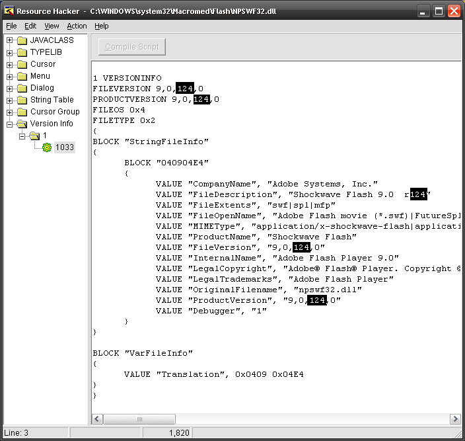This screenshot has width=465, height=441.
Task: Click the horizontal scrollbar right arrow
Action: point(455,419)
